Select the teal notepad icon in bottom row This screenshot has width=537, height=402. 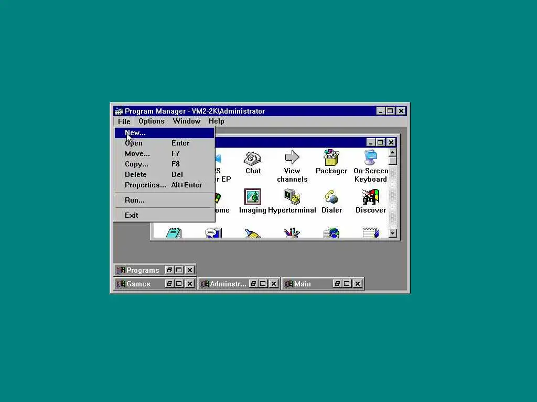click(x=174, y=233)
